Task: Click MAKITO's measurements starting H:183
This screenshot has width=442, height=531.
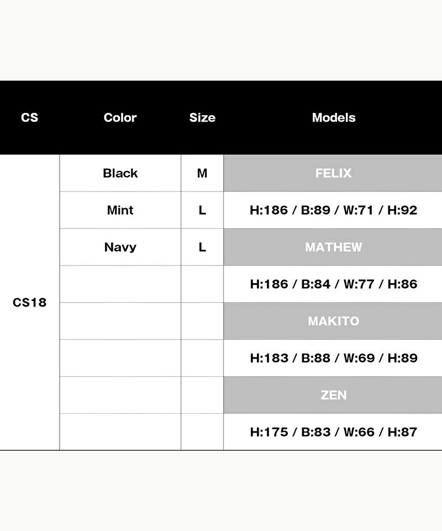Action: (x=333, y=358)
